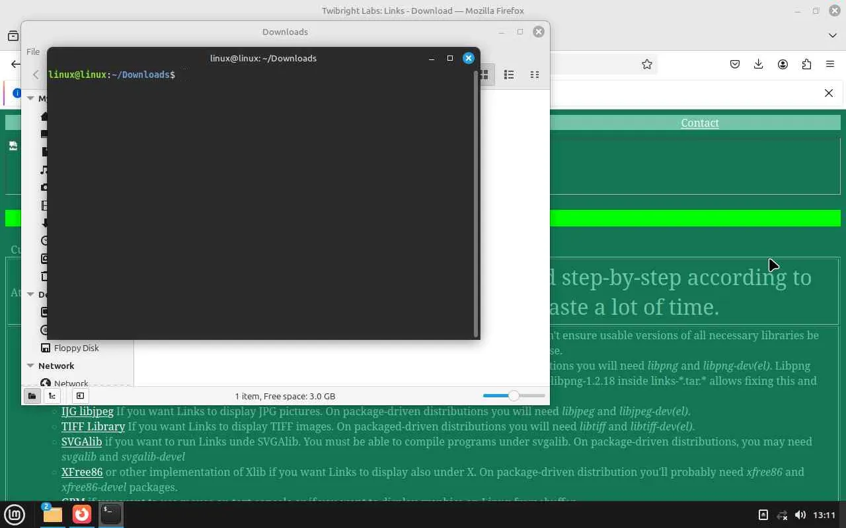Adjust the file manager zoom slider handle

click(x=514, y=395)
